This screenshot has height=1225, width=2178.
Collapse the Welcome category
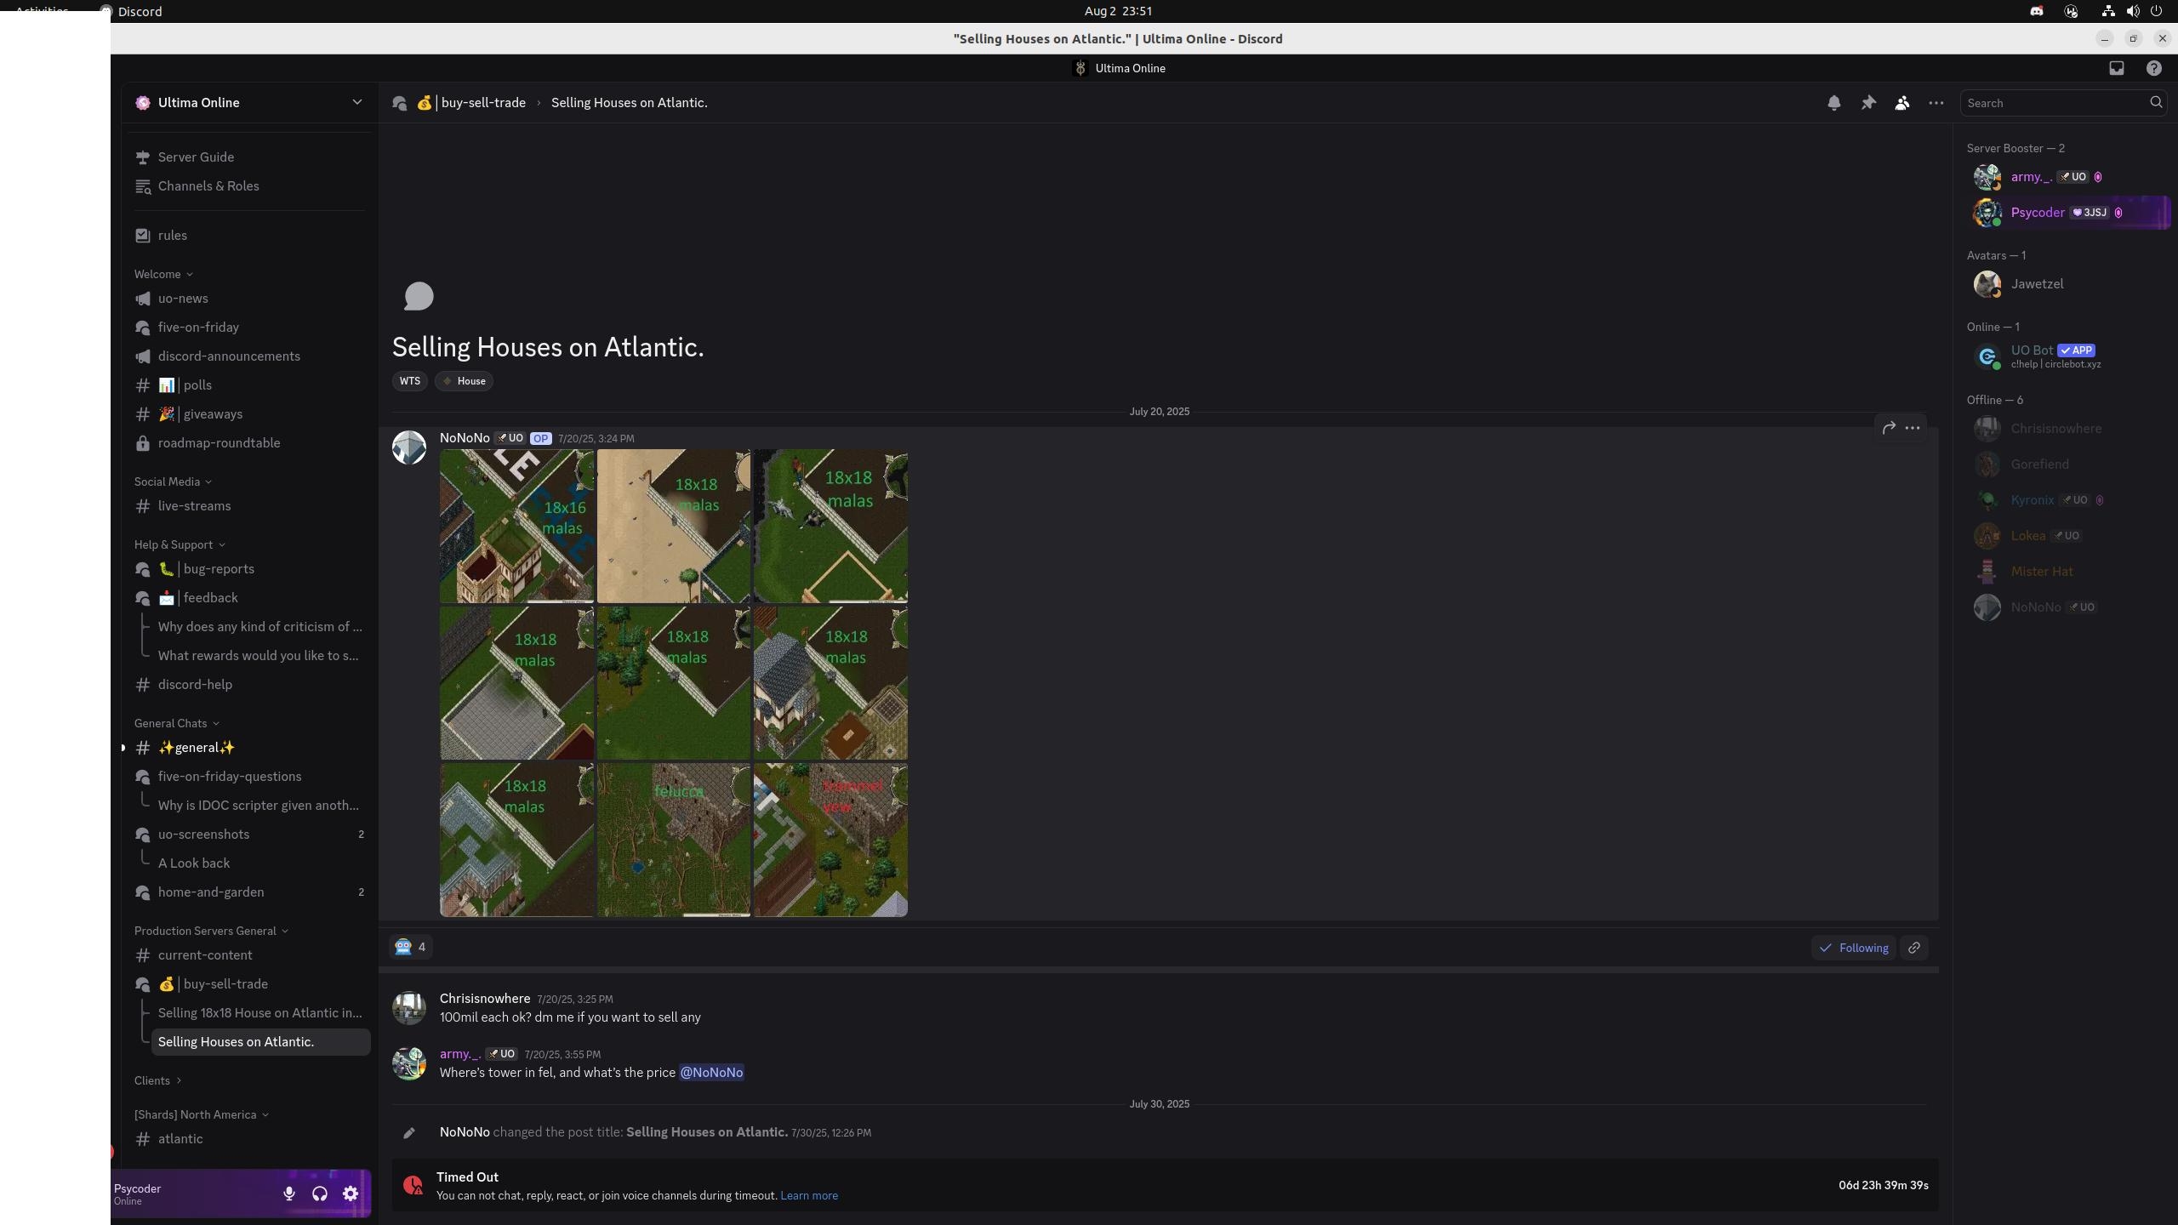pyautogui.click(x=163, y=274)
